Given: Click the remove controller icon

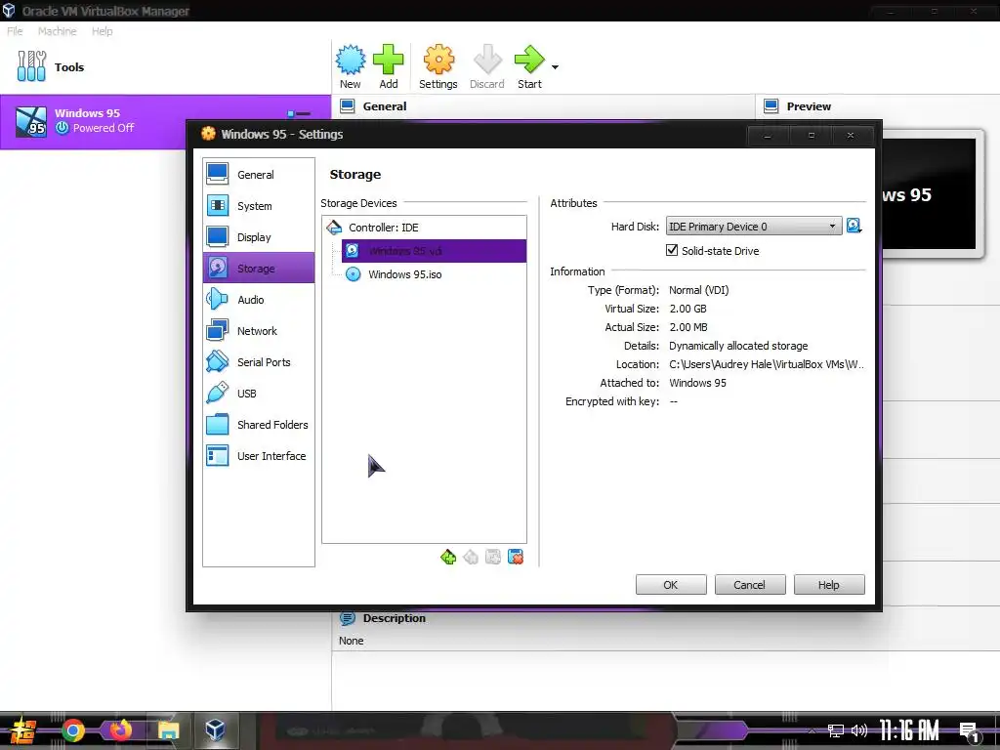Looking at the screenshot, I should 471,558.
